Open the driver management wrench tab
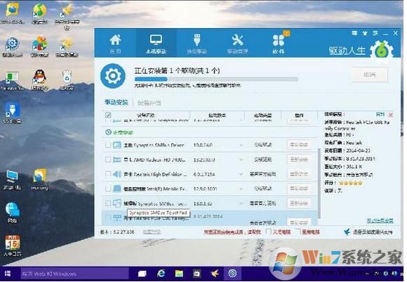407x282 pixels. point(237,44)
